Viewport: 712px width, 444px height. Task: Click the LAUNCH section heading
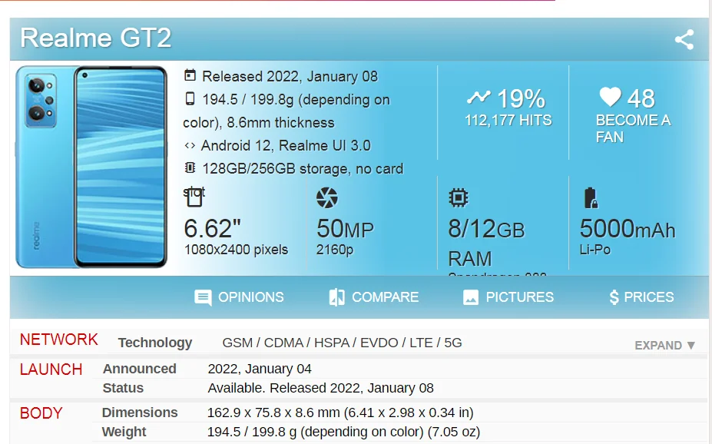coord(51,369)
